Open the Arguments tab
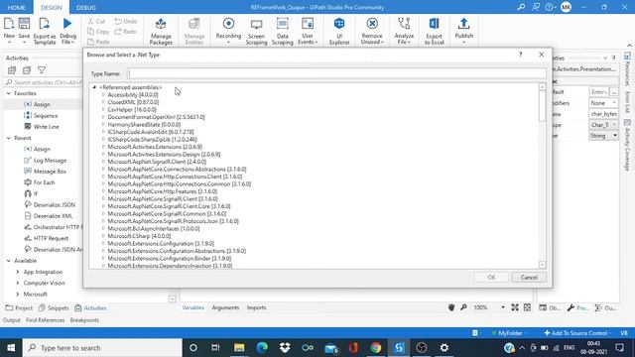The width and height of the screenshot is (635, 357). pyautogui.click(x=225, y=307)
